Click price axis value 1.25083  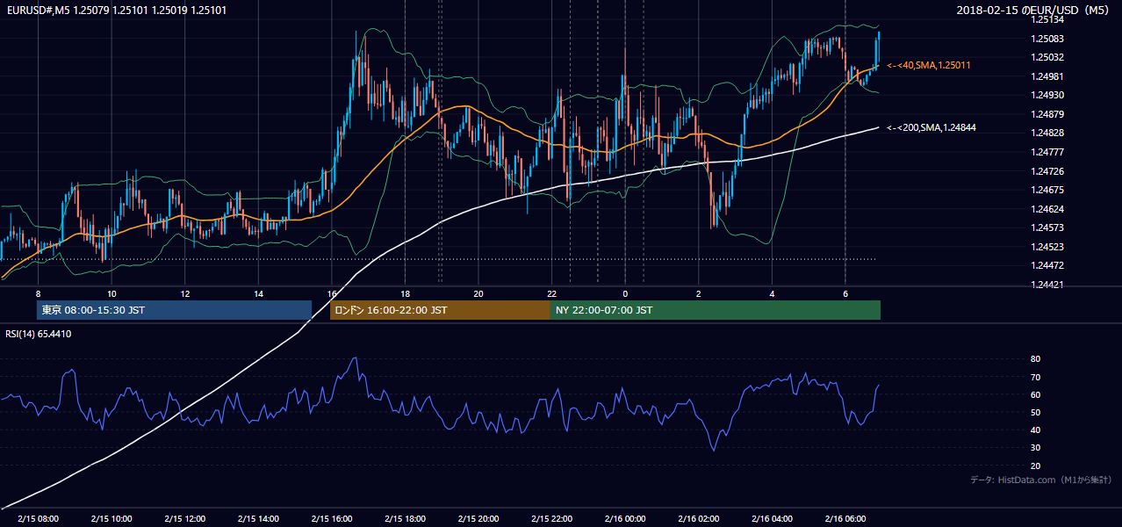(1049, 39)
